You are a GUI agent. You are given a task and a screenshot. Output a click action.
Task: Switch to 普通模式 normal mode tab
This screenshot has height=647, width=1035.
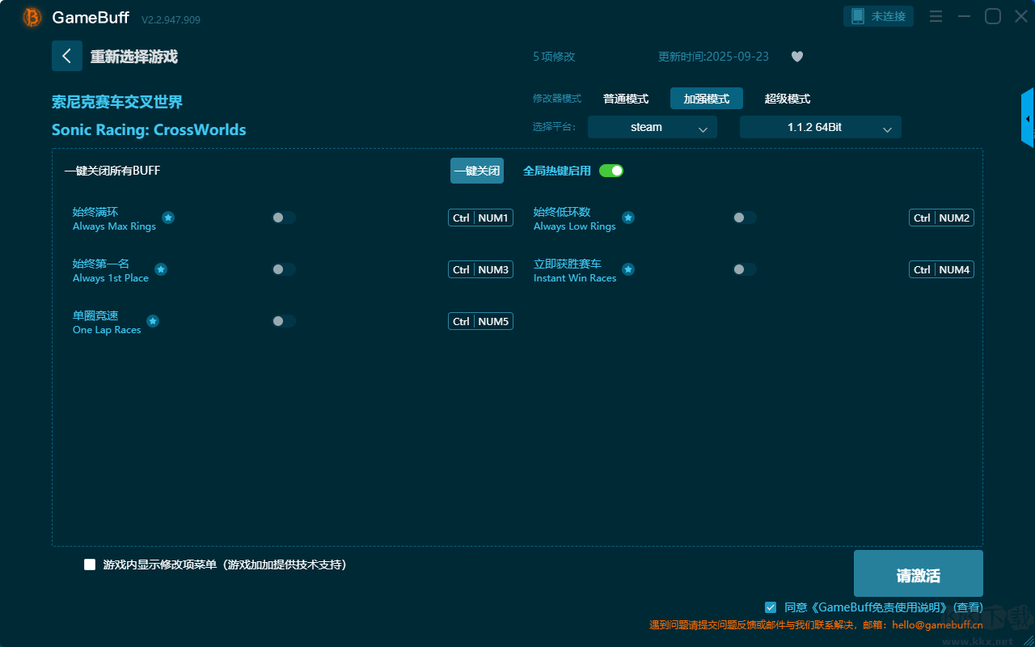(626, 99)
